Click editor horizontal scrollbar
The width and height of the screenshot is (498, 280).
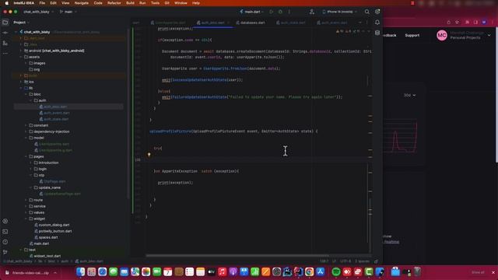pos(237,255)
